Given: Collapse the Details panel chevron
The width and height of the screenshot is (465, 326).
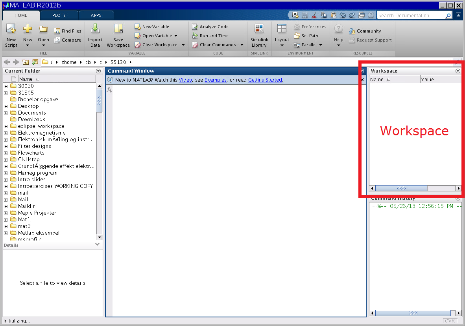Looking at the screenshot, I should click(x=97, y=244).
